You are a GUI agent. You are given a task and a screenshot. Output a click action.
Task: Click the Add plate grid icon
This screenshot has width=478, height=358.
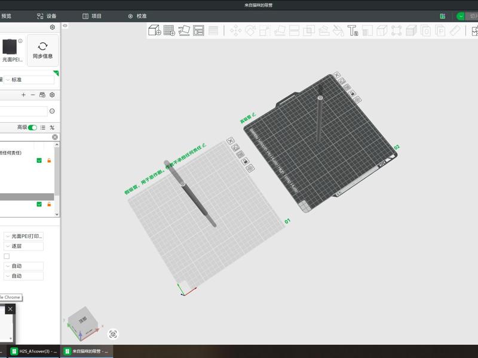pyautogui.click(x=169, y=30)
